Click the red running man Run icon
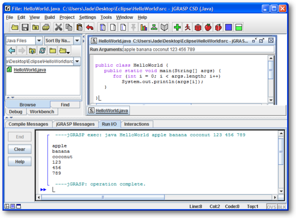The width and height of the screenshot is (296, 218). coord(188,28)
